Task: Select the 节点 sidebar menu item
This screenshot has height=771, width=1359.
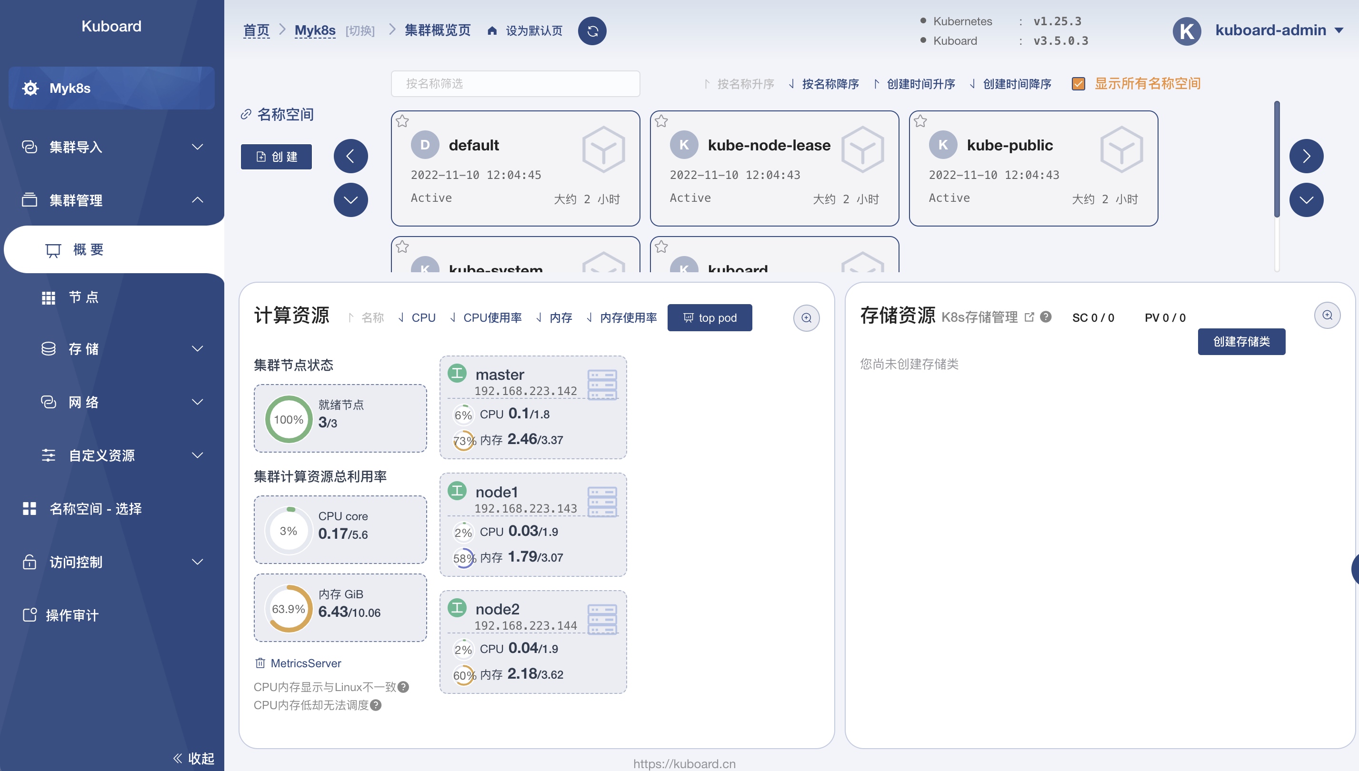Action: click(83, 297)
